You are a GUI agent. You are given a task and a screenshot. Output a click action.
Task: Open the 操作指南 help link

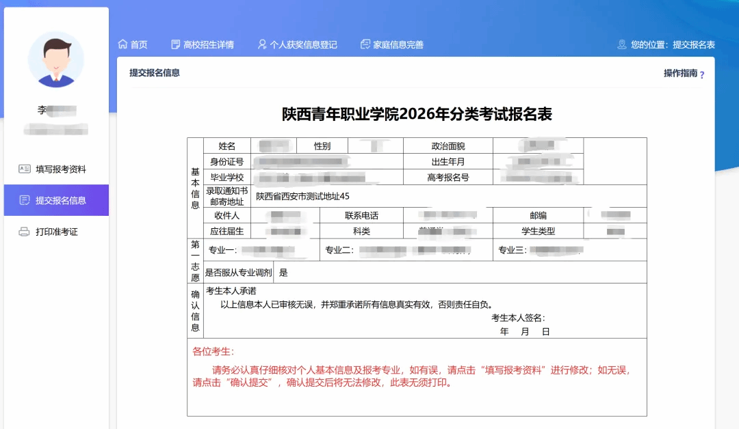(680, 73)
